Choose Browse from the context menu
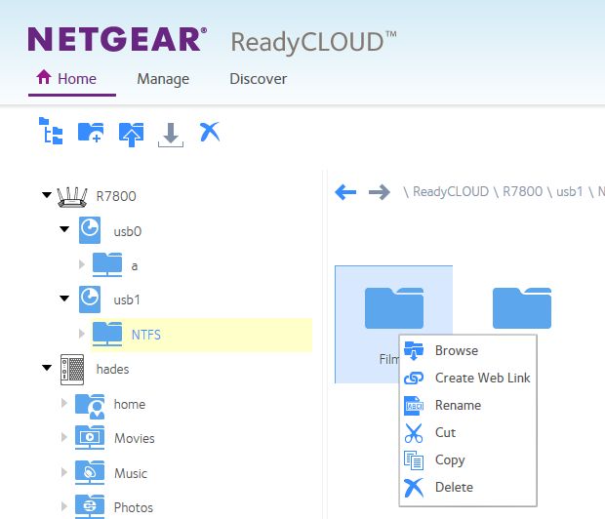The image size is (605, 519). click(468, 351)
